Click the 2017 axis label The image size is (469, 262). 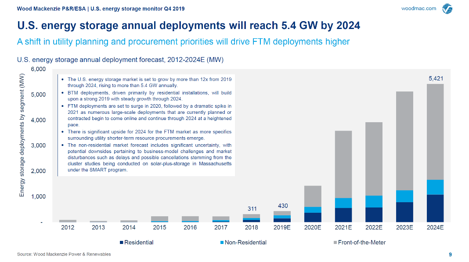pos(221,228)
